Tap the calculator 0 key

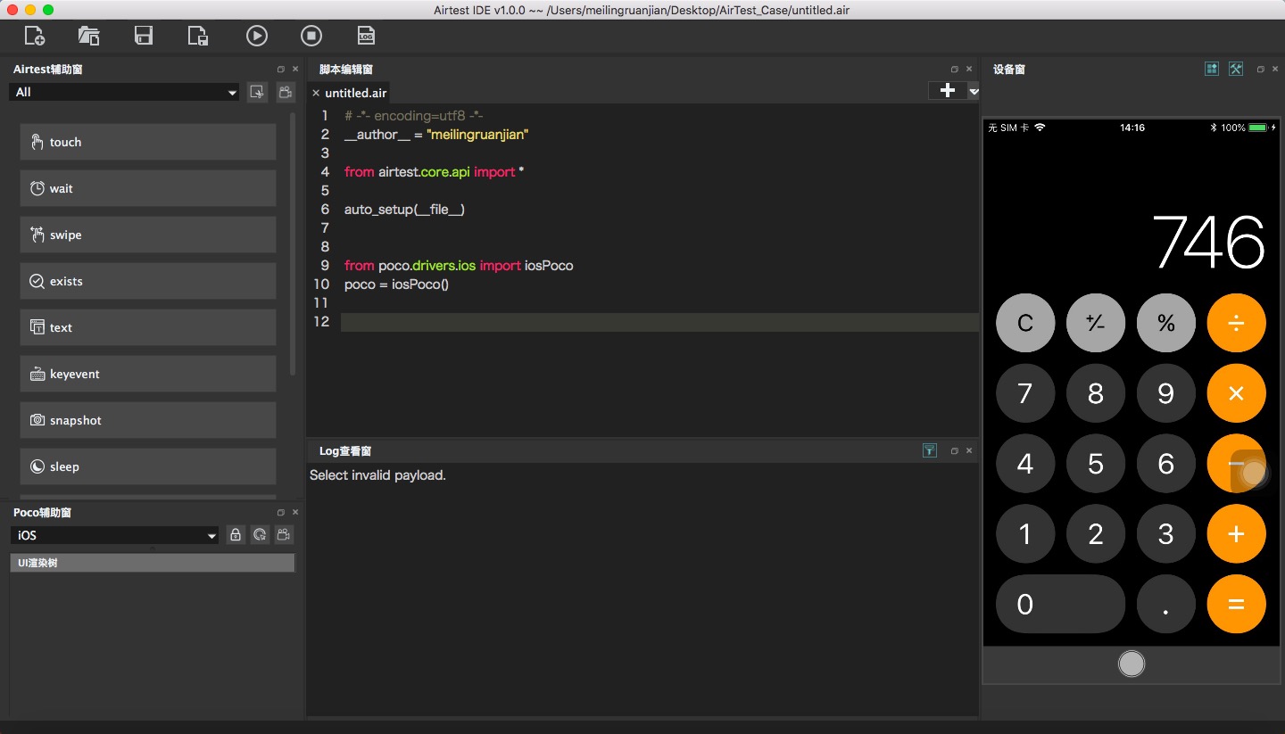click(x=1060, y=604)
